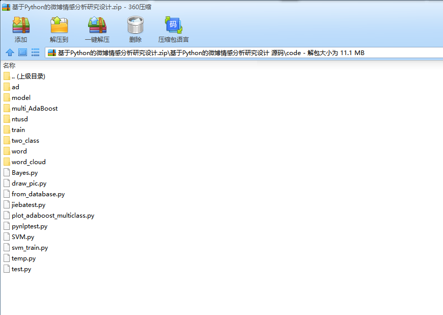Click the archive path address field
This screenshot has height=315, width=443.
(244, 52)
